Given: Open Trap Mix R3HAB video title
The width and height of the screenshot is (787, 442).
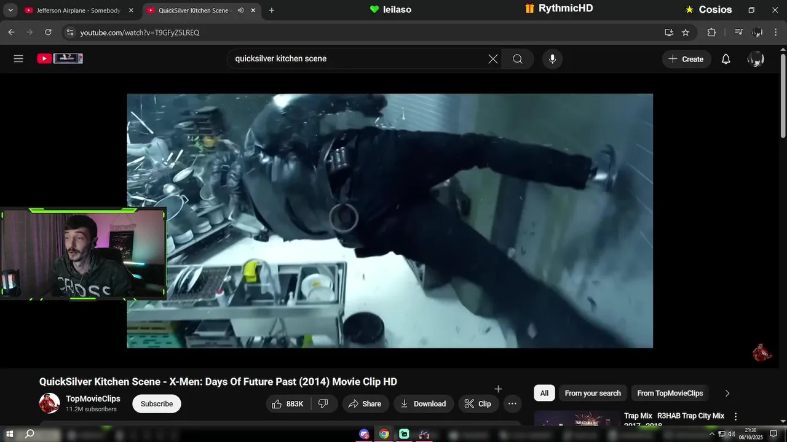Looking at the screenshot, I should 674,419.
